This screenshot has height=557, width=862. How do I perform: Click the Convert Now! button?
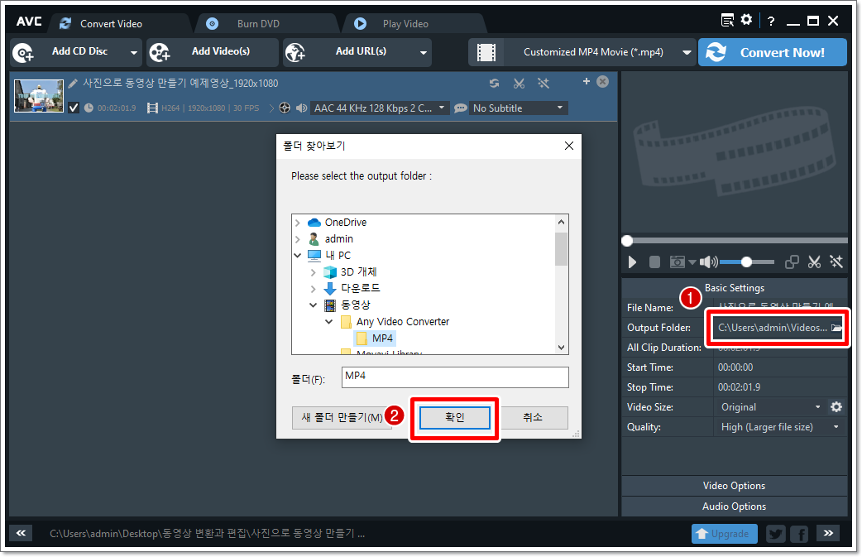[x=772, y=52]
